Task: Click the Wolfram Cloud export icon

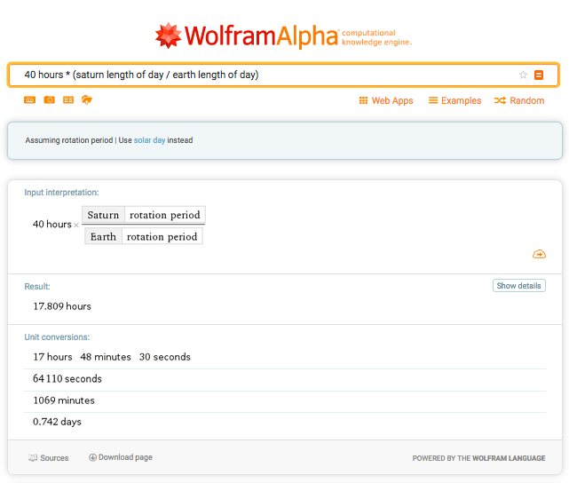Action: [539, 255]
